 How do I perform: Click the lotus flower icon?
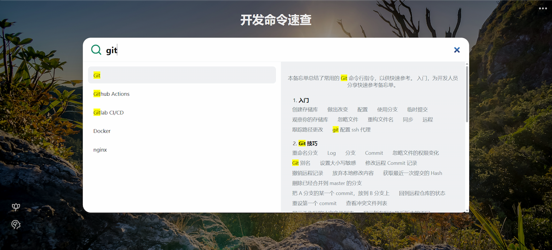click(16, 208)
